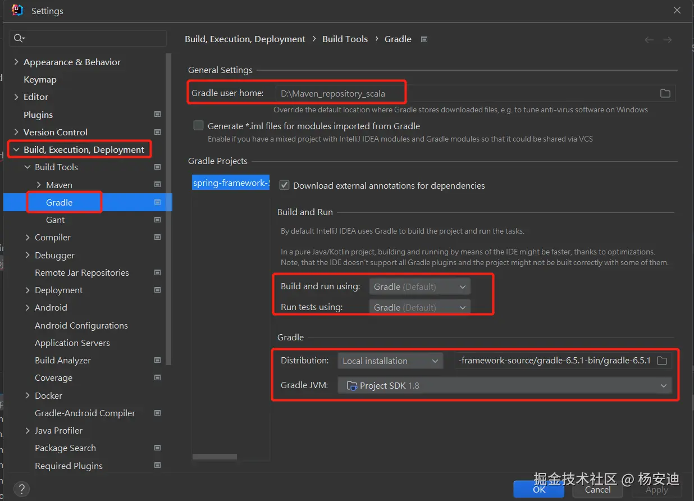
Task: Expand the Maven tree node
Action: tap(39, 185)
